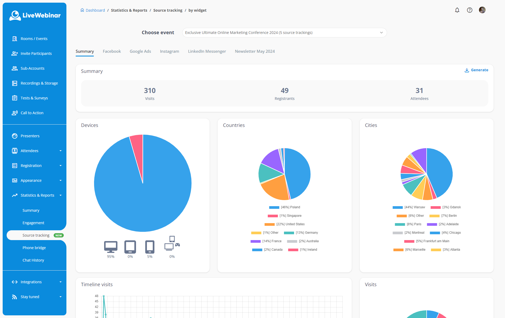505x318 pixels.
Task: Open Chat History in sidebar
Action: coord(33,260)
